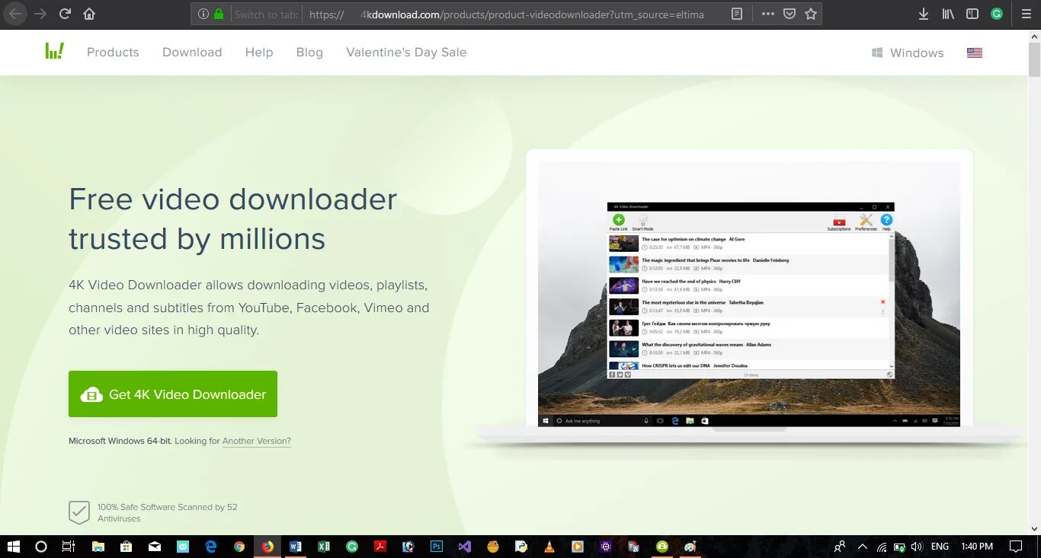
Task: Click the Grammarly extension icon in toolbar
Action: 997,14
